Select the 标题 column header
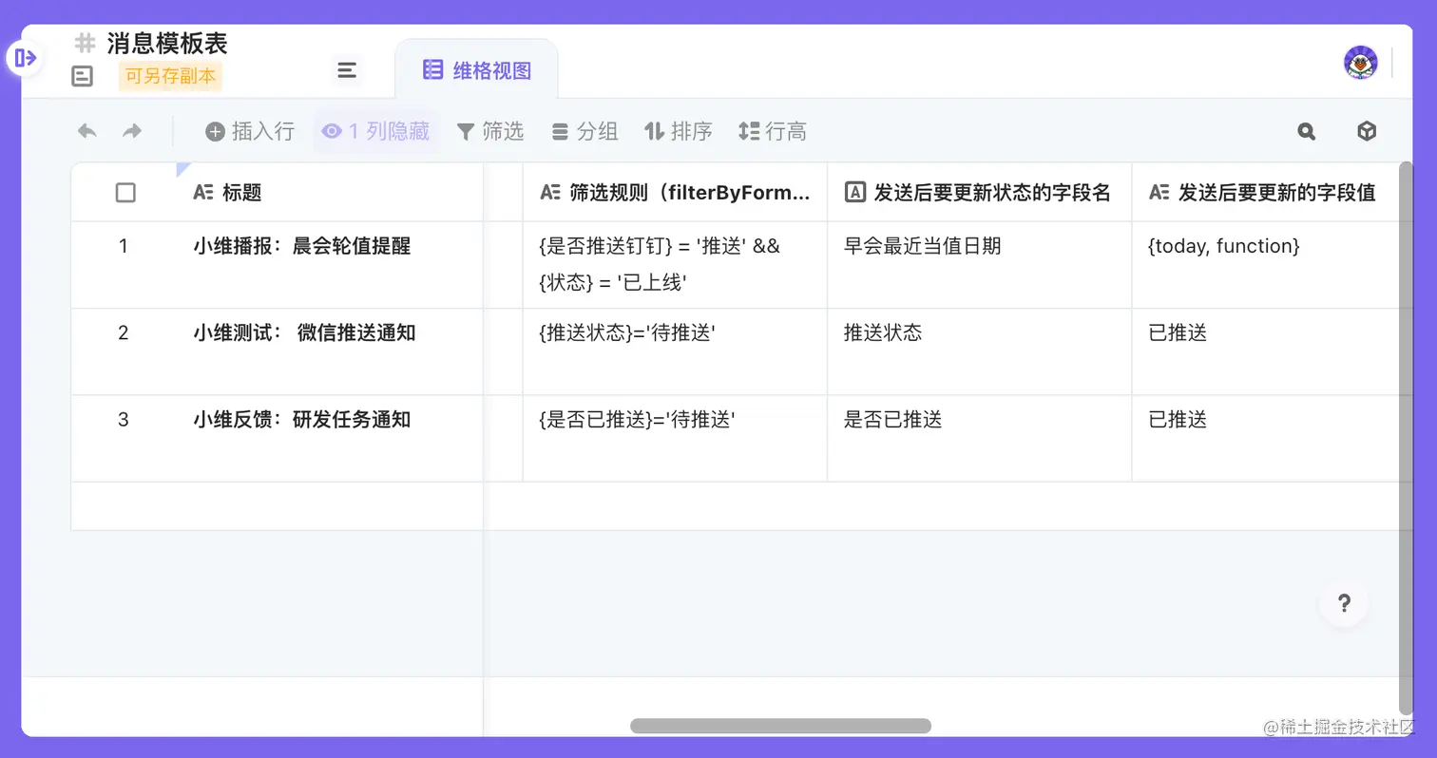The width and height of the screenshot is (1437, 758). tap(330, 193)
